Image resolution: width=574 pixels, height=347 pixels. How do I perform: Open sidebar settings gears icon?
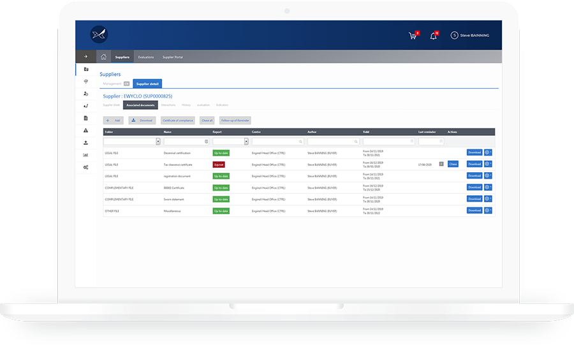[85, 167]
